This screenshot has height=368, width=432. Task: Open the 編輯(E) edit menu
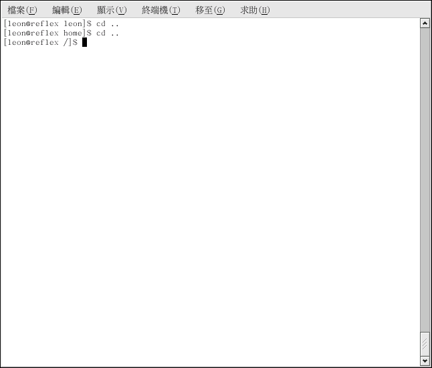67,10
